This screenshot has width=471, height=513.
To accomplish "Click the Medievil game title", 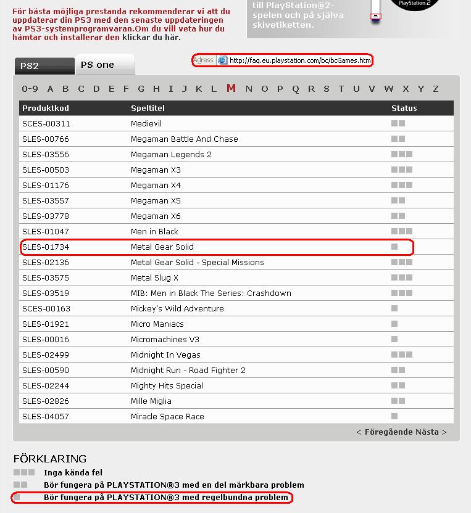I will [x=146, y=124].
